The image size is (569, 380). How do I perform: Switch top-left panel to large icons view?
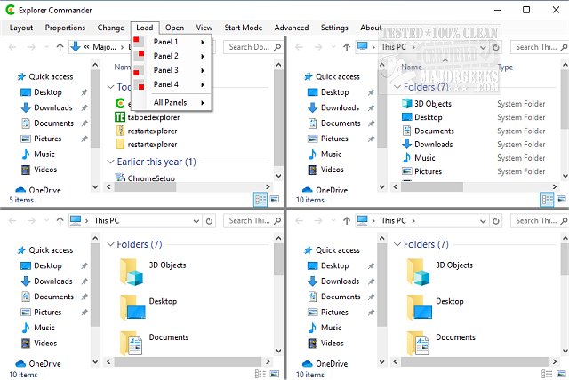(x=274, y=200)
